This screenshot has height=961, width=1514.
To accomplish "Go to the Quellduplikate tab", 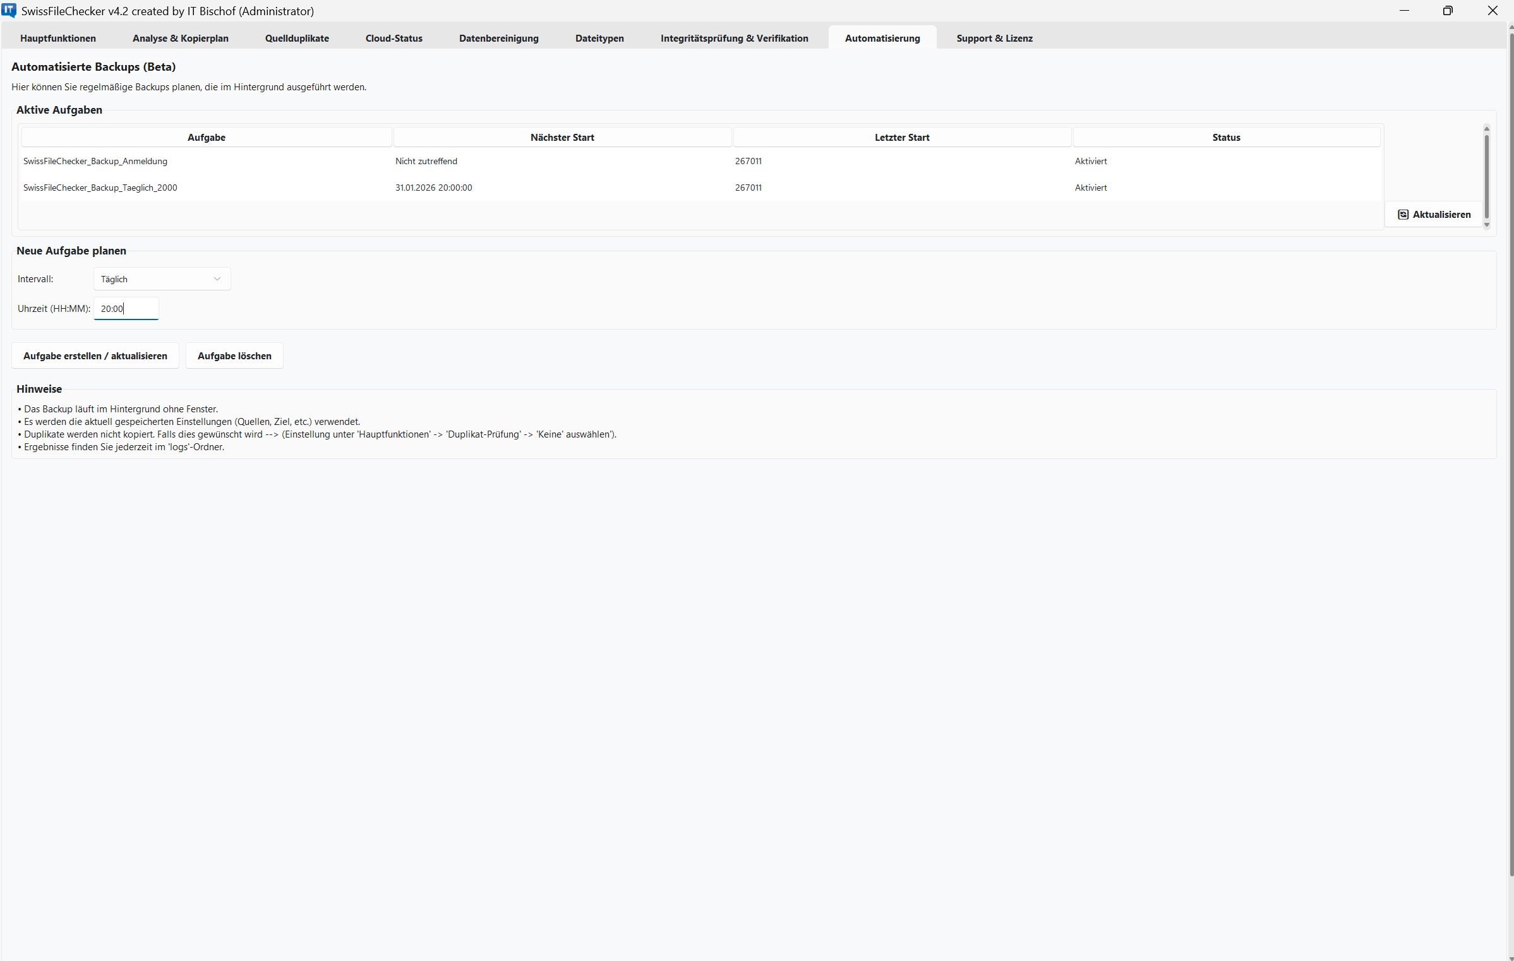I will pyautogui.click(x=297, y=39).
